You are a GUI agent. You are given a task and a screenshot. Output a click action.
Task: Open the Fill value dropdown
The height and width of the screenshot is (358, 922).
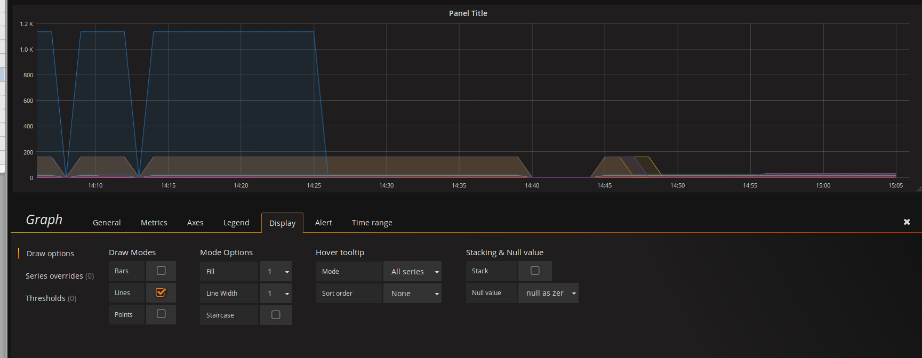pos(276,272)
